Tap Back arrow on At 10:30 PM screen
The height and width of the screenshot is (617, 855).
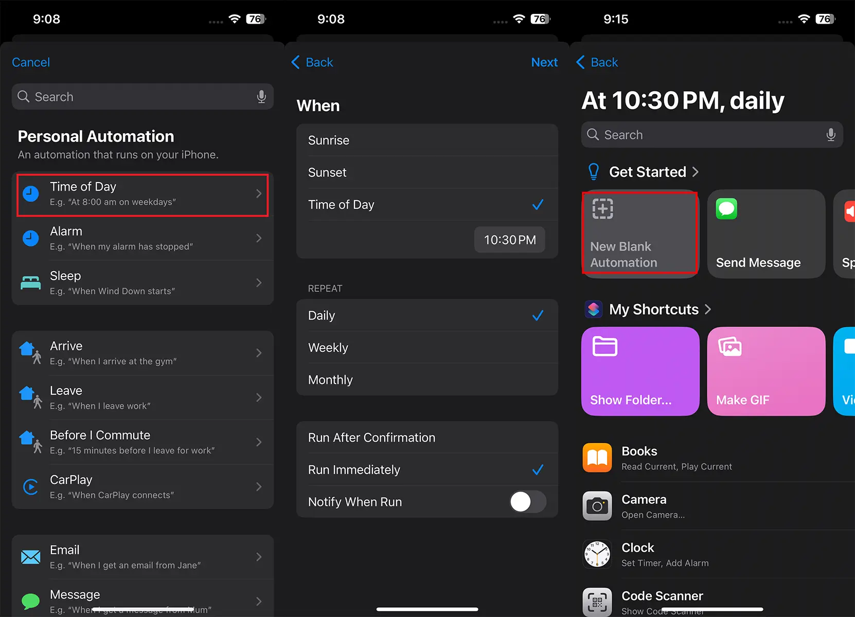click(x=580, y=62)
